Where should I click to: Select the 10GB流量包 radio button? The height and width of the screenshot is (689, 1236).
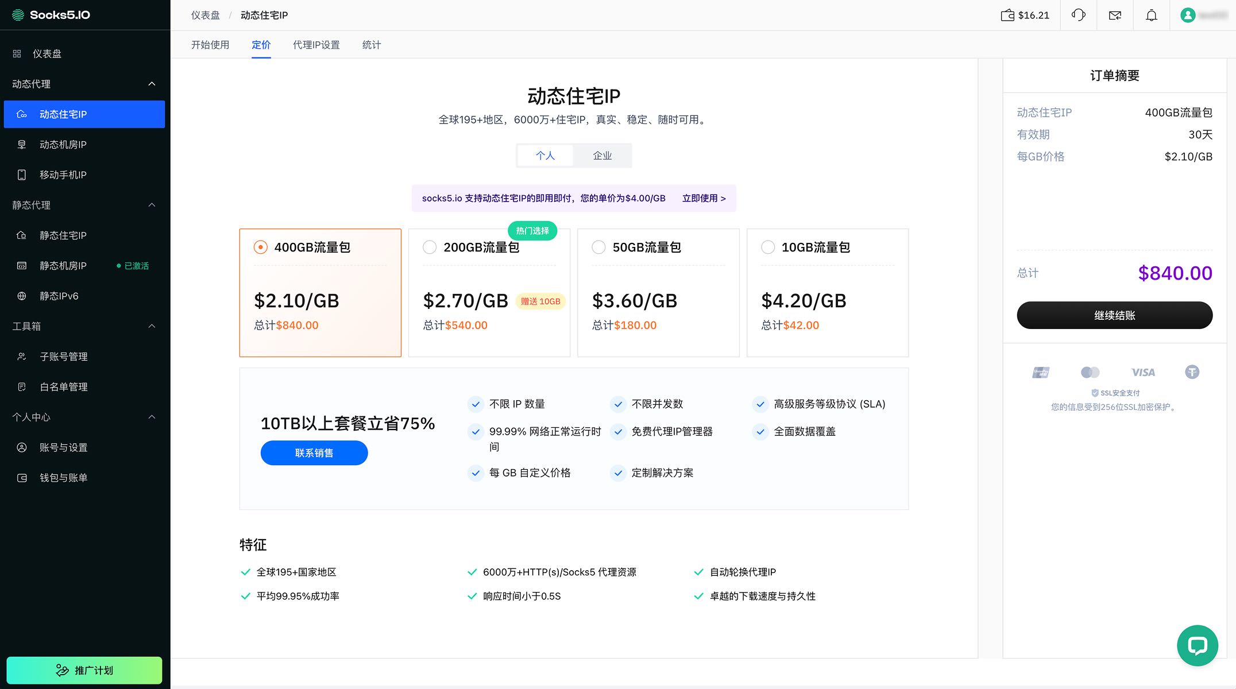click(x=767, y=247)
